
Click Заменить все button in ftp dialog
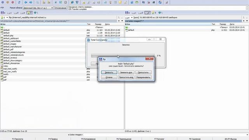pyautogui.click(x=126, y=72)
